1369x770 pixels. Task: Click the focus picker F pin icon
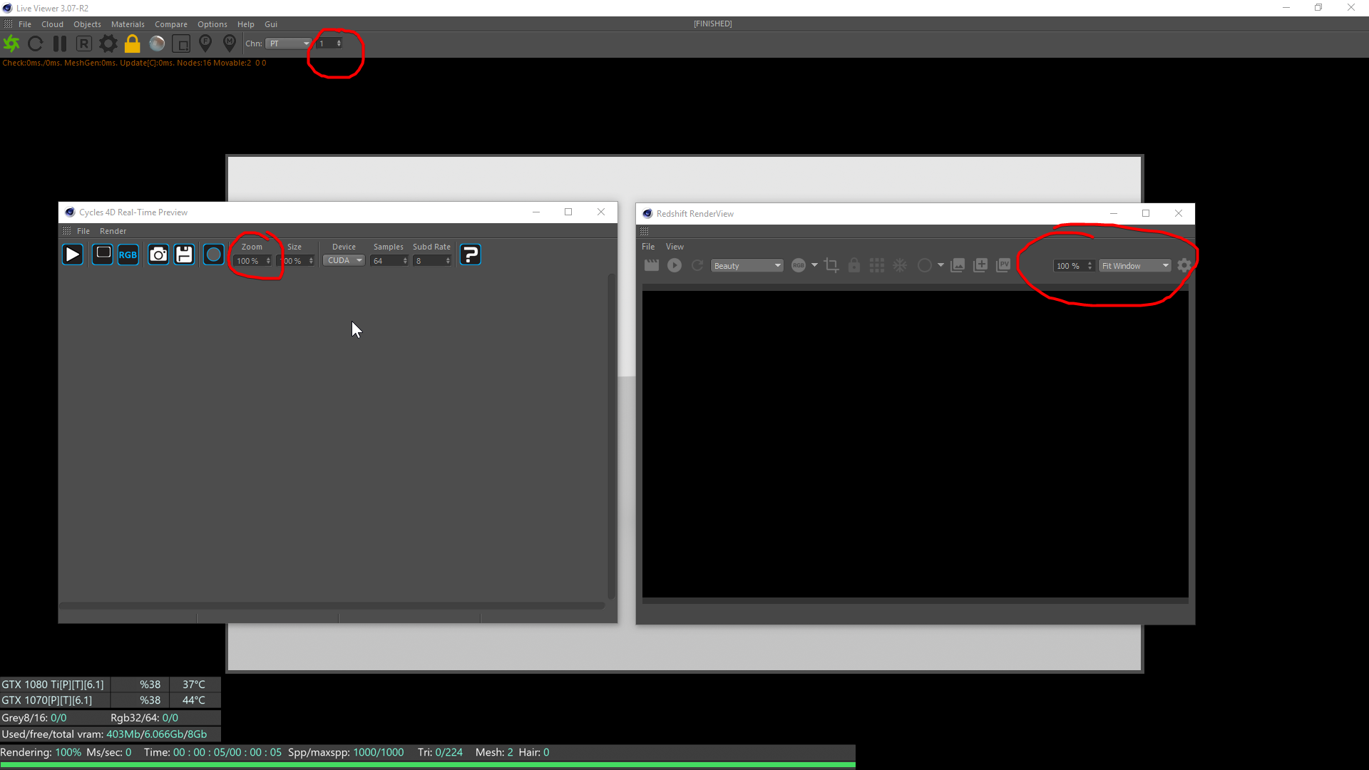205,43
